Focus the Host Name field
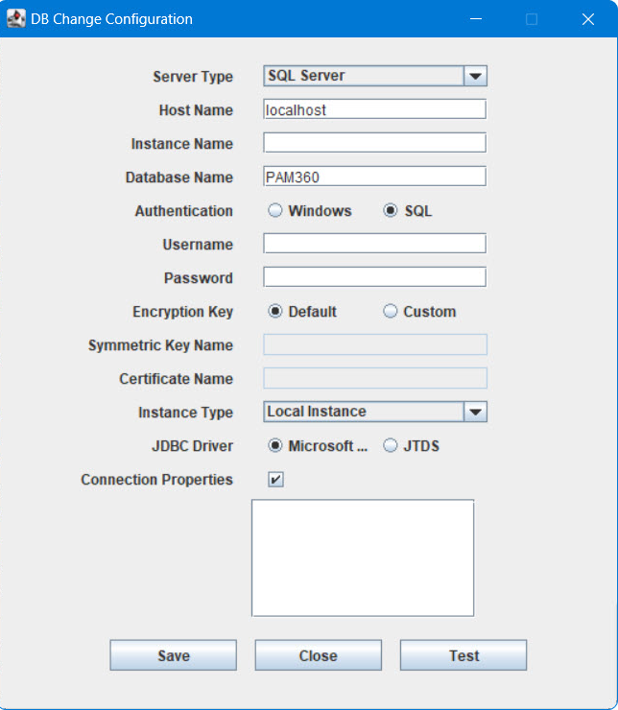The image size is (618, 710). coord(375,109)
